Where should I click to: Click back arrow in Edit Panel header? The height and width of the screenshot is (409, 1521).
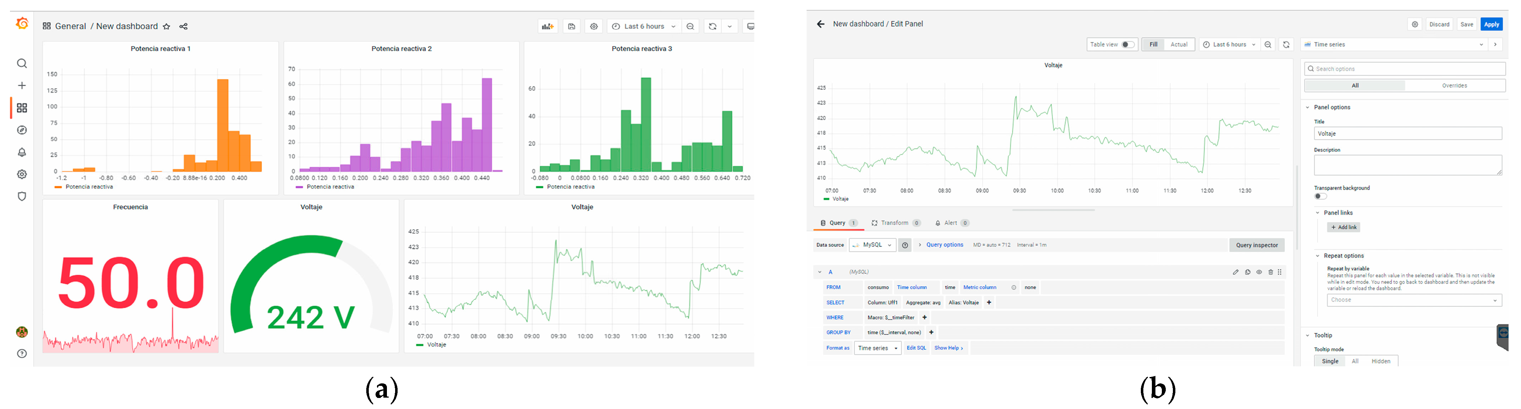pyautogui.click(x=820, y=24)
